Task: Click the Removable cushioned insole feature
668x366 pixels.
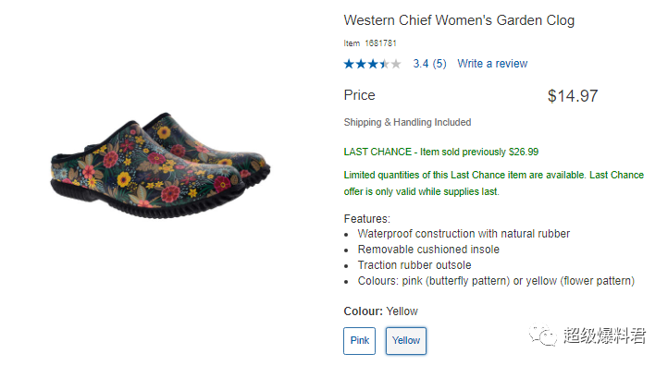Action: (x=428, y=250)
